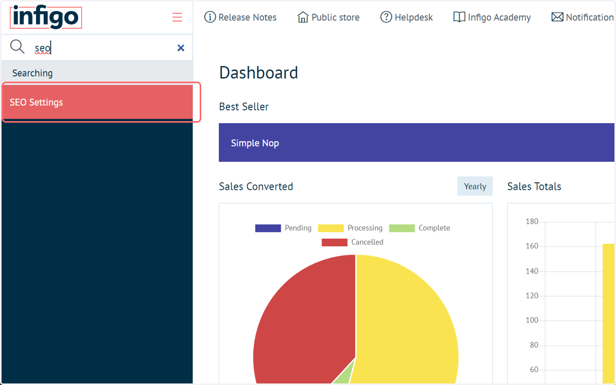Click the Release Notes info icon

(x=210, y=17)
